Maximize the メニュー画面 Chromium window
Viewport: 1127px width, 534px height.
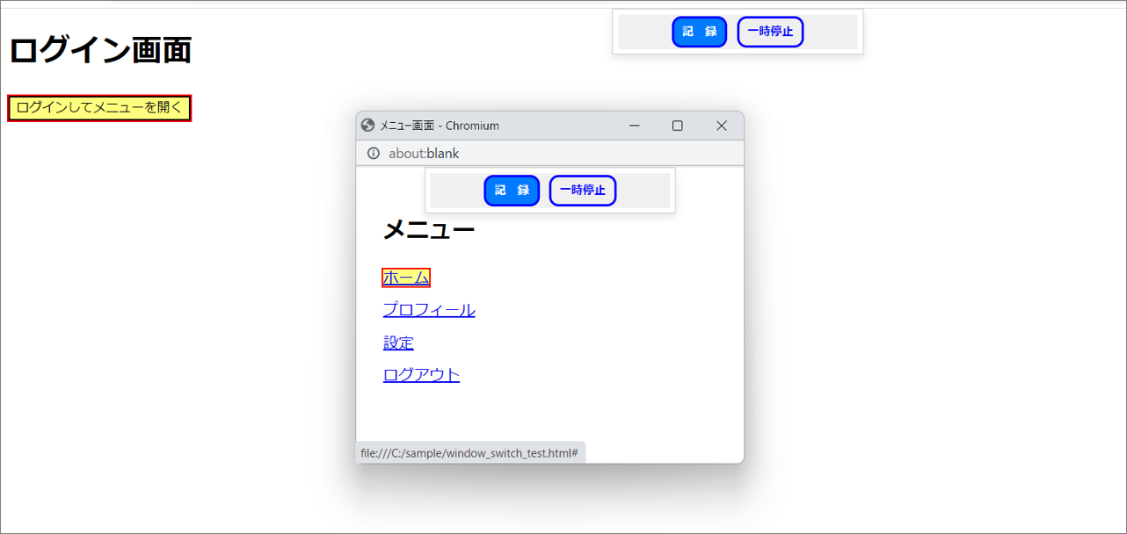[677, 126]
